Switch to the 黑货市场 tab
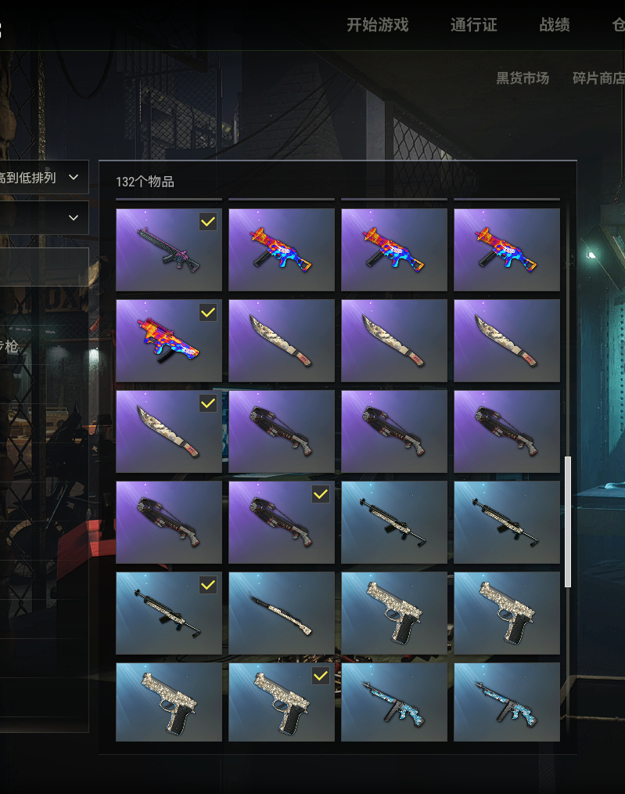The width and height of the screenshot is (625, 794). coord(523,78)
